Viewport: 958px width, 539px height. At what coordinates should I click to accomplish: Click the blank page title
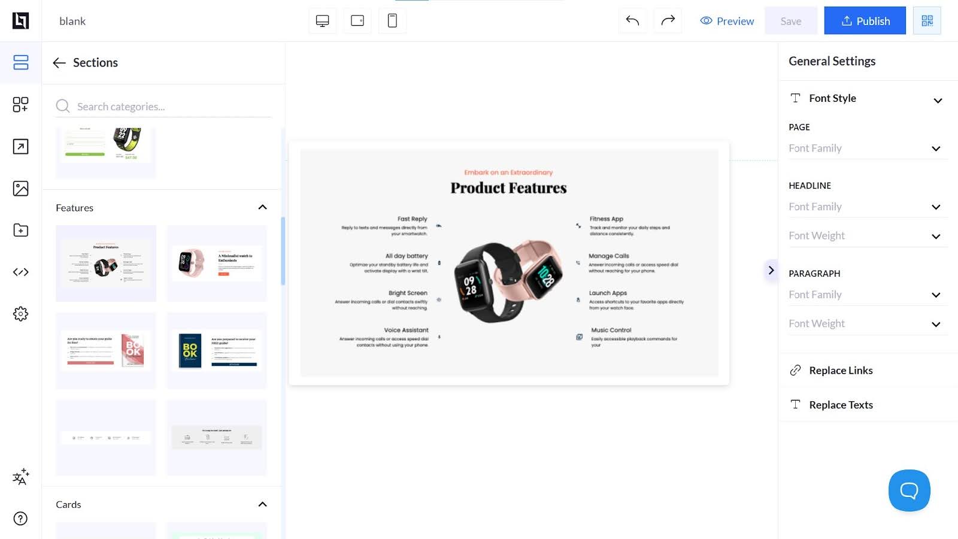[72, 21]
